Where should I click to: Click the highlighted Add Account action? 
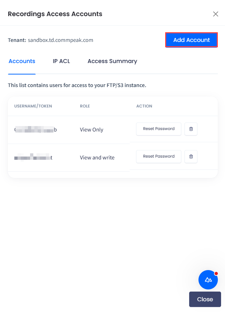[x=191, y=40]
